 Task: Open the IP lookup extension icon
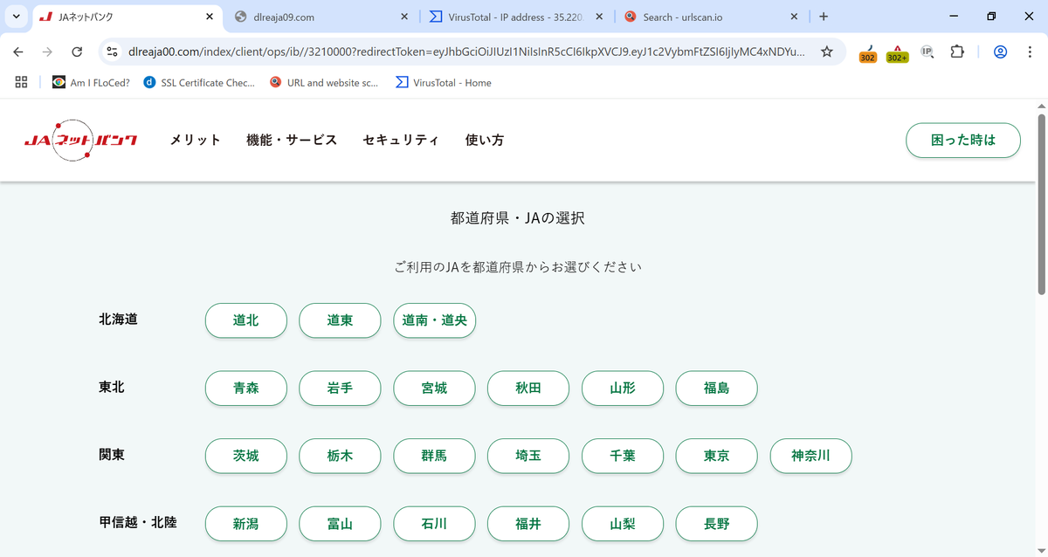927,52
